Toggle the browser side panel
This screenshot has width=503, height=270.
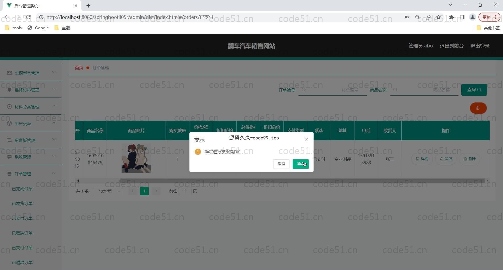tap(462, 17)
